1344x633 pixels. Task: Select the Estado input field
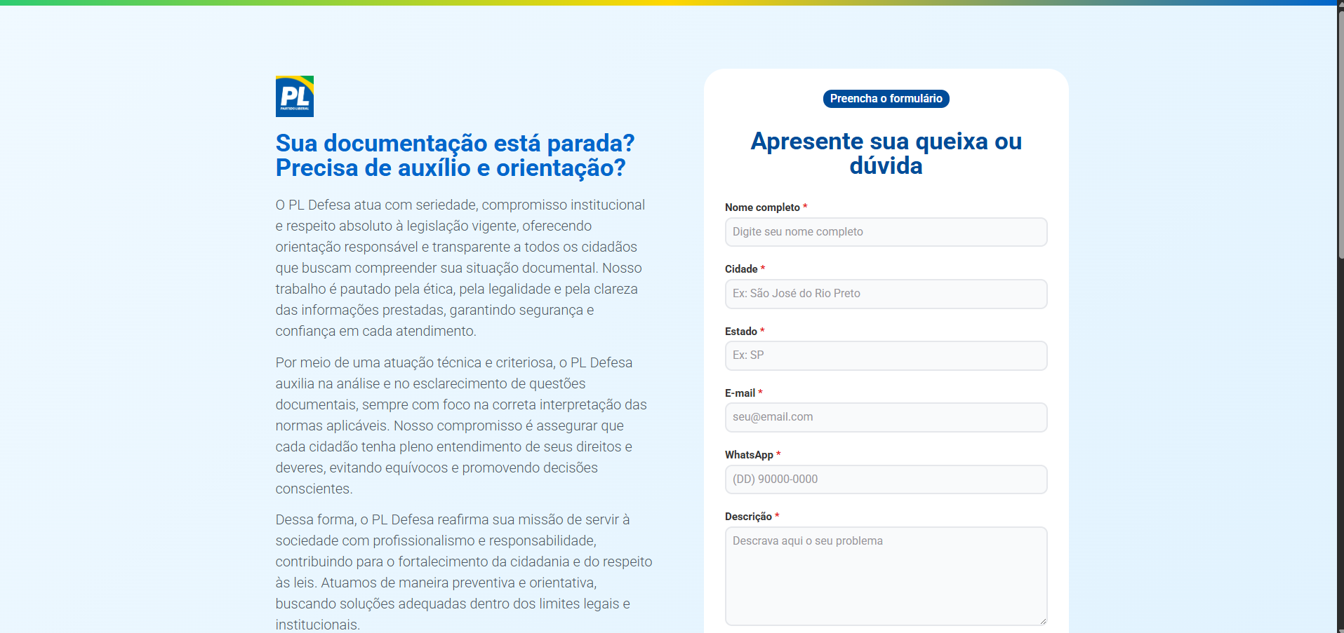886,355
